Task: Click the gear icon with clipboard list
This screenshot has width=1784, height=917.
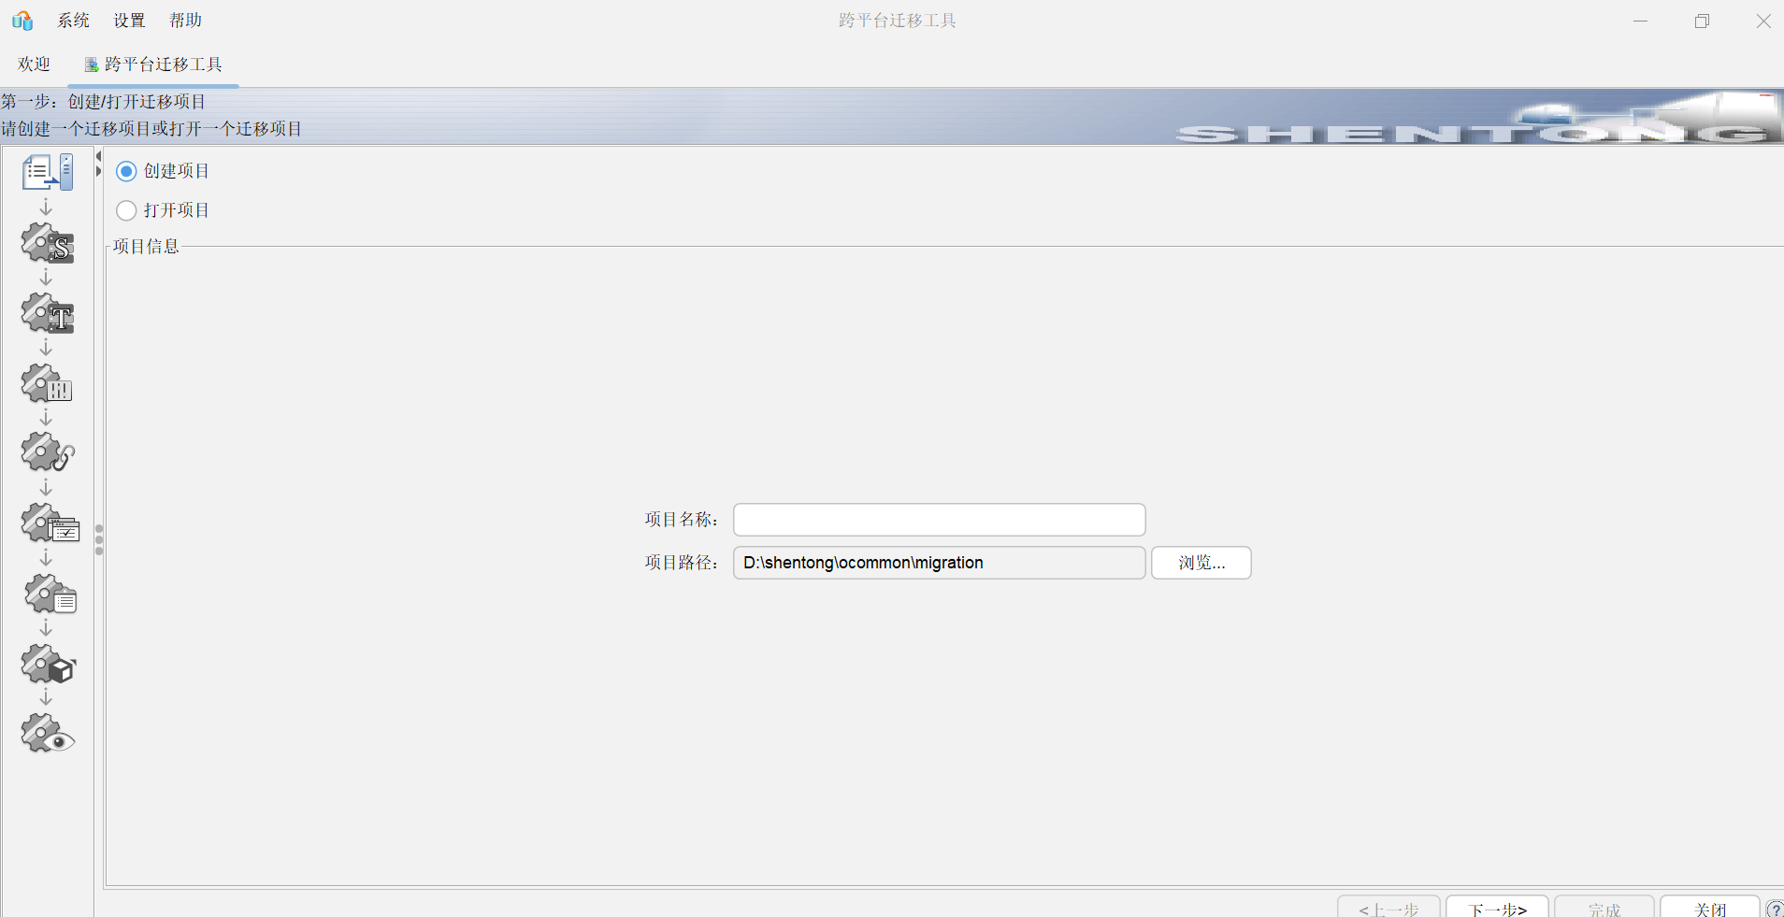Action: (x=50, y=594)
